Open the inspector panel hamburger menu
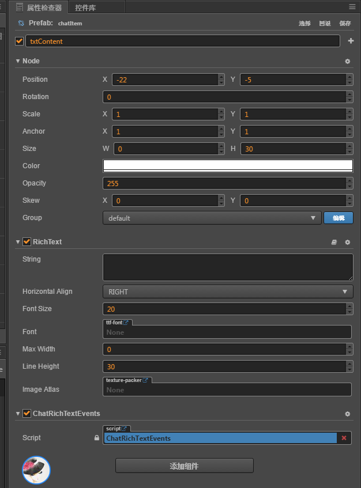Screen dimensions: 361x488 click(352, 7)
